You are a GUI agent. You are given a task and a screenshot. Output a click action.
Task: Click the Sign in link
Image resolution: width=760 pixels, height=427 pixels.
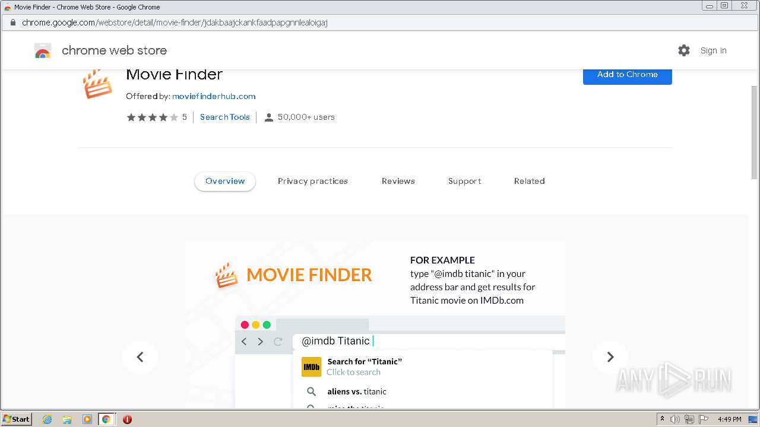click(x=714, y=50)
